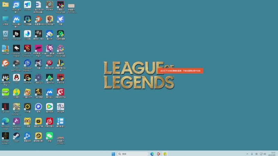Open Steam desktop shortcut
The height and width of the screenshot is (156, 278).
pos(16,137)
